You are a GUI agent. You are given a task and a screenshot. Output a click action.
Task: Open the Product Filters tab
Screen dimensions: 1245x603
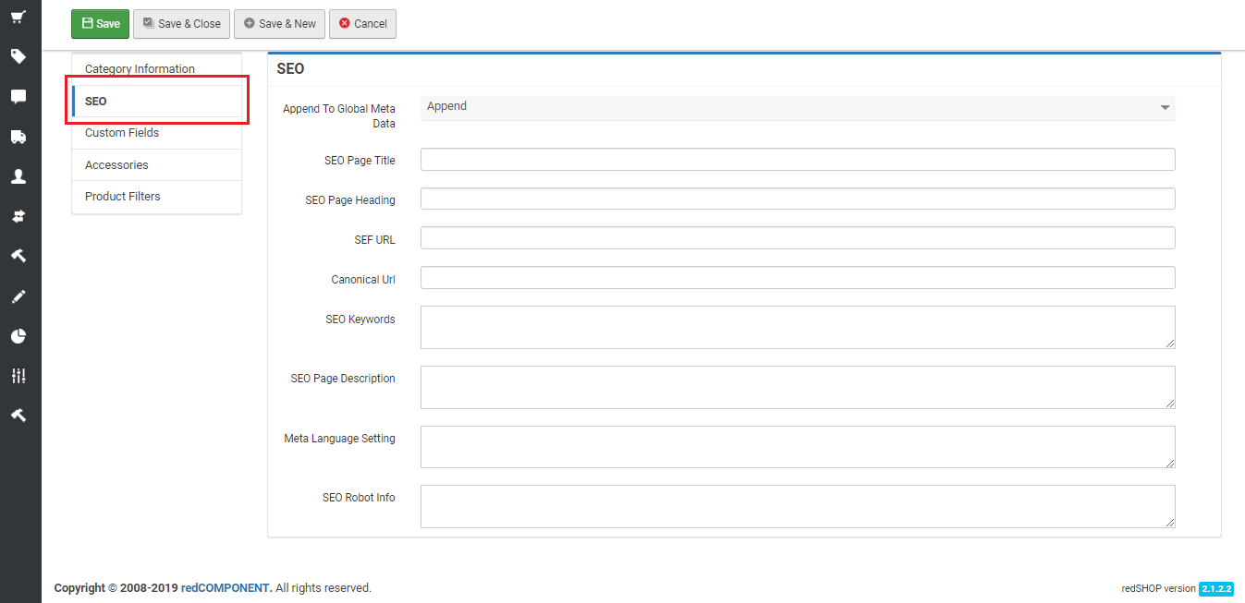[x=156, y=197]
